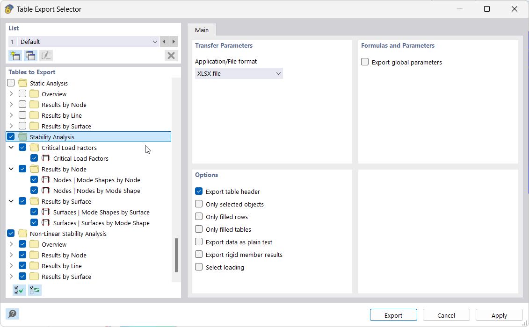This screenshot has width=529, height=327.
Task: Open the help icon at bottom left
Action: coord(12,314)
